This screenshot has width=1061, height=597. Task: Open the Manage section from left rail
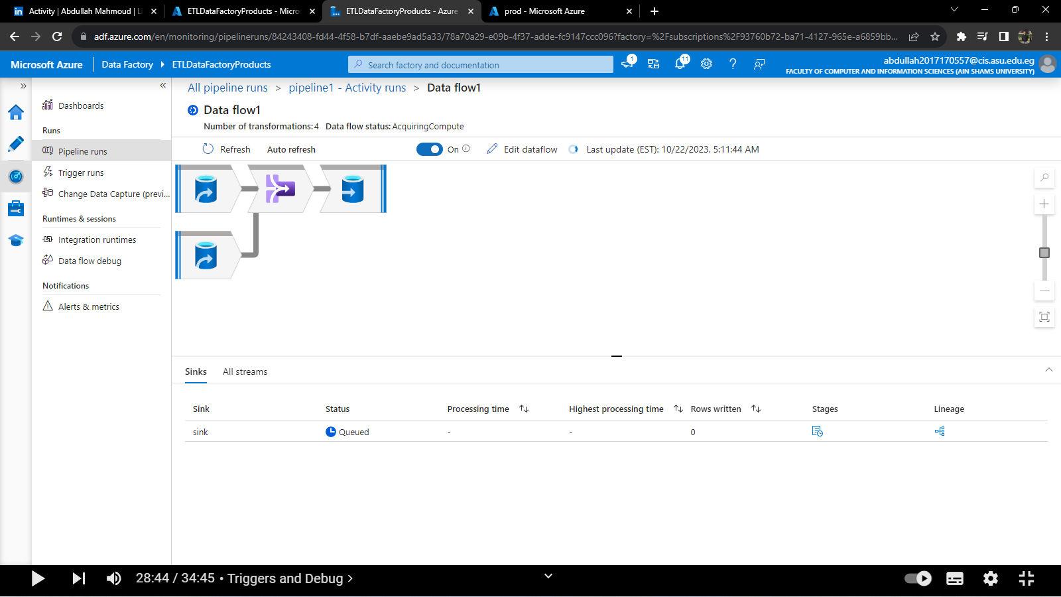16,208
